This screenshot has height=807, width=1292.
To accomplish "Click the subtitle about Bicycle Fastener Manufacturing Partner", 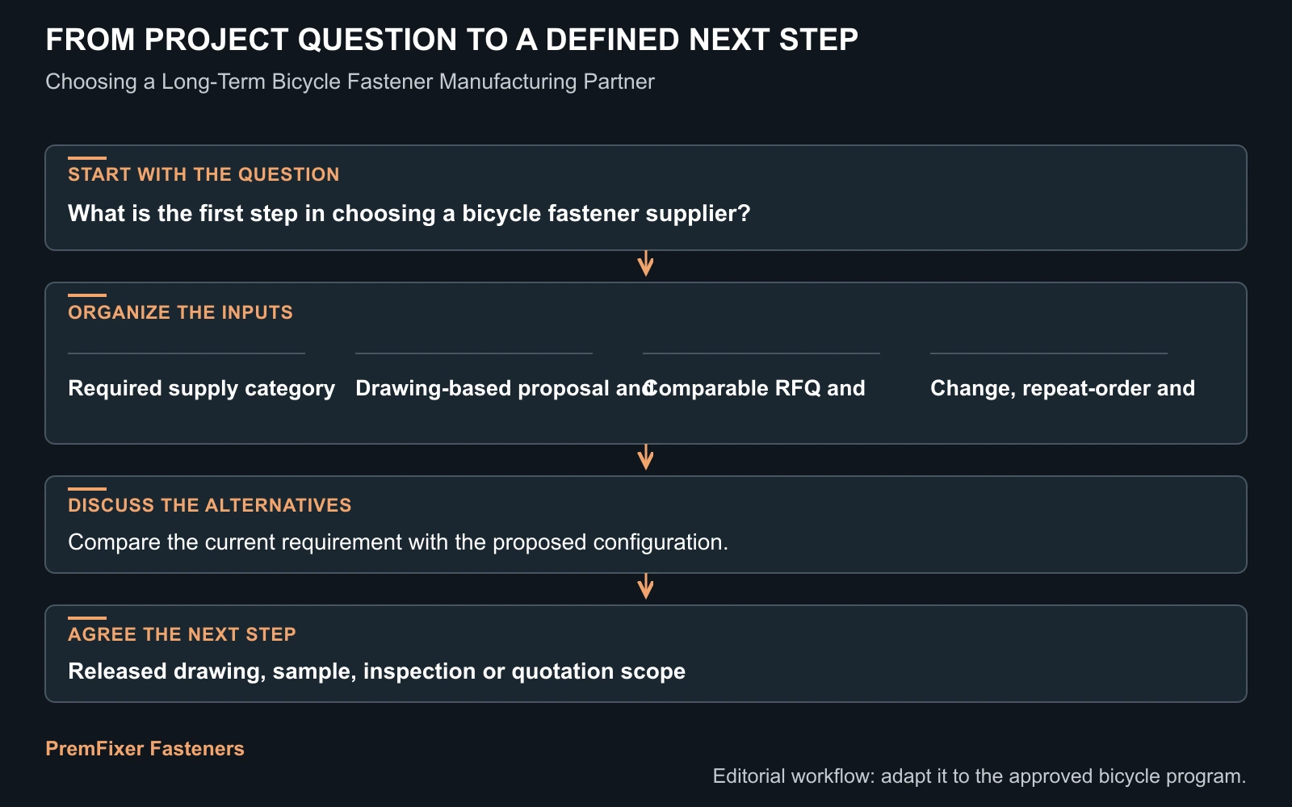I will (x=350, y=82).
